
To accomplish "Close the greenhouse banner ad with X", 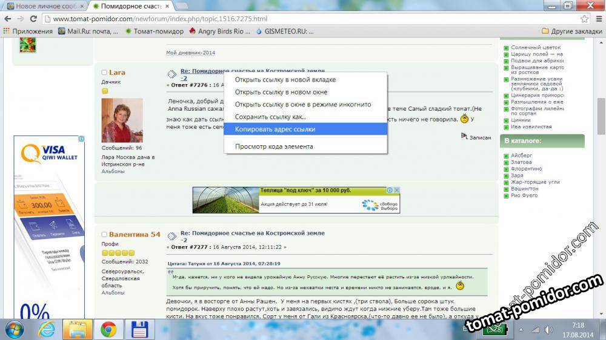I will 397,191.
